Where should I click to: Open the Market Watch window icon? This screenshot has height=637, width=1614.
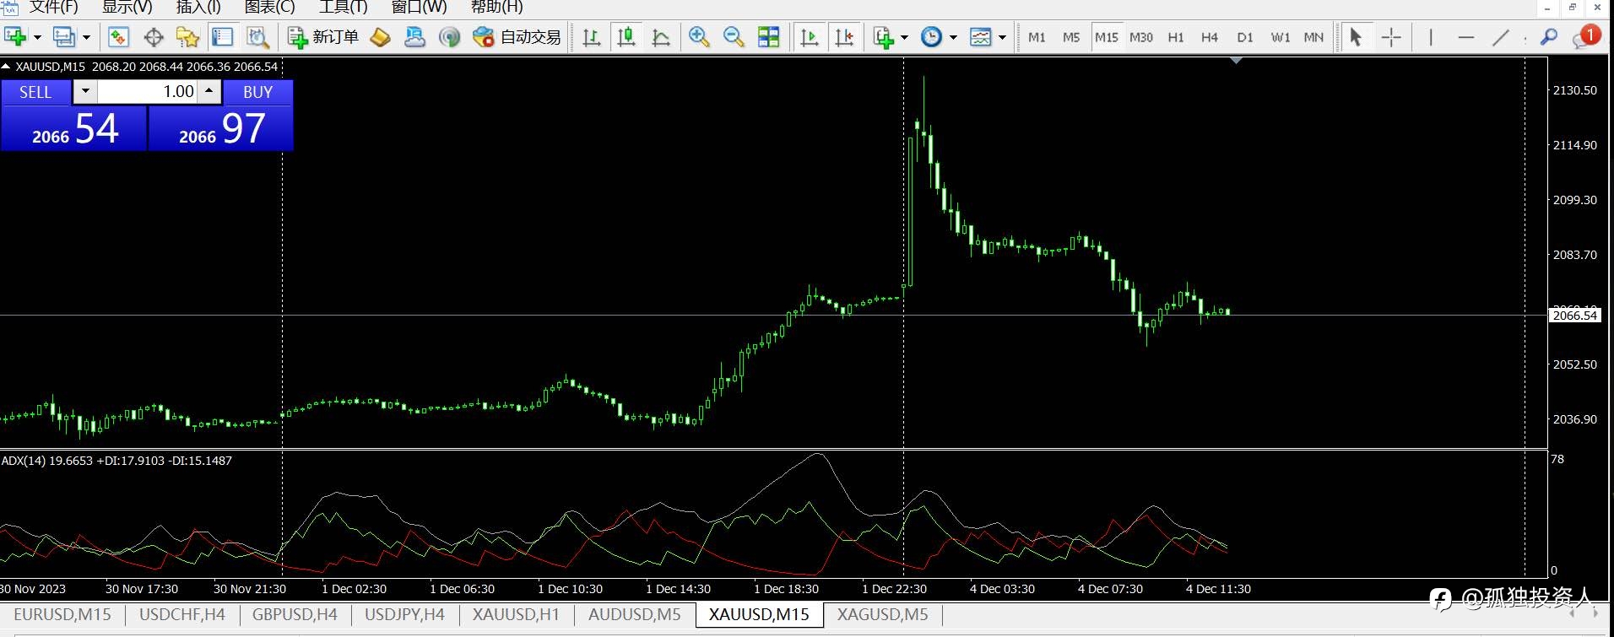coord(118,37)
